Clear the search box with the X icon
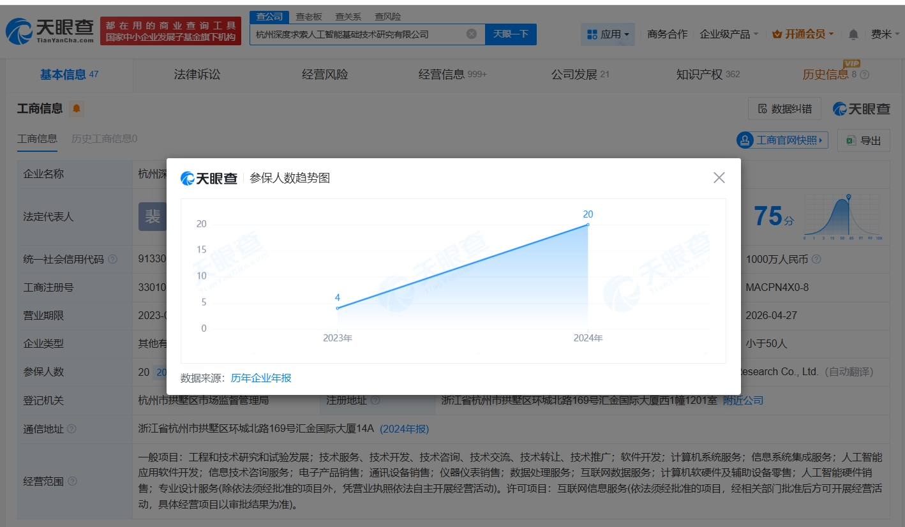 pyautogui.click(x=472, y=34)
